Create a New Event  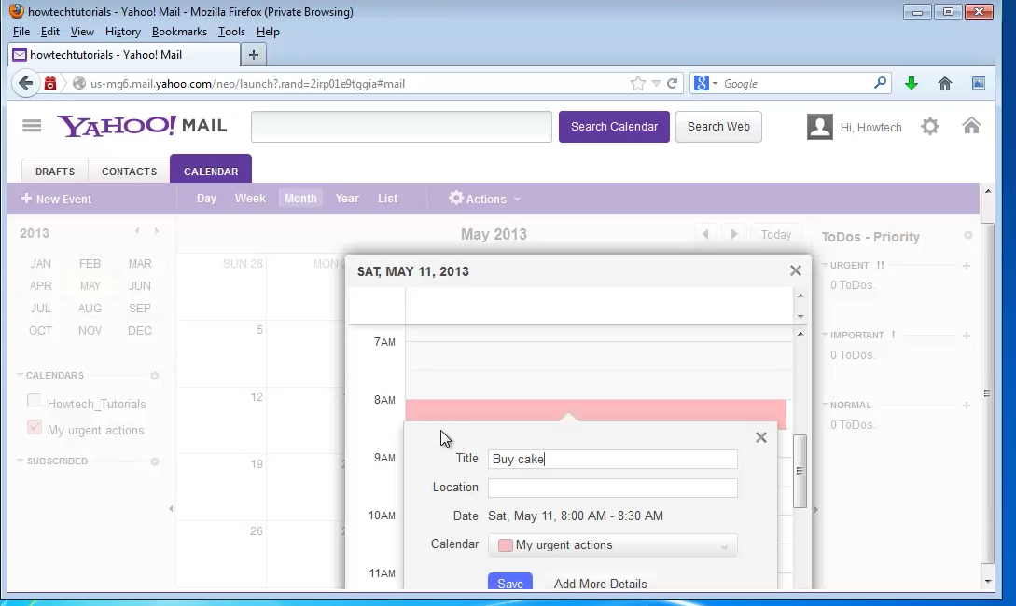coord(56,199)
